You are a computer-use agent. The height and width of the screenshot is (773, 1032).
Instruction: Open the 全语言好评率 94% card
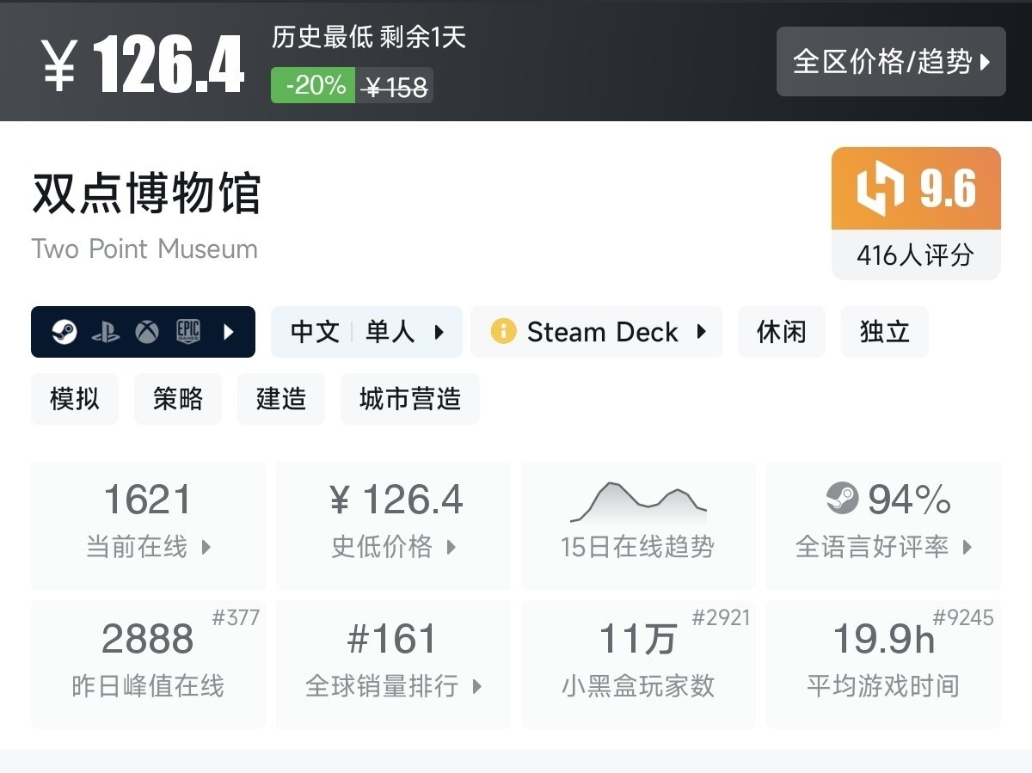[883, 525]
